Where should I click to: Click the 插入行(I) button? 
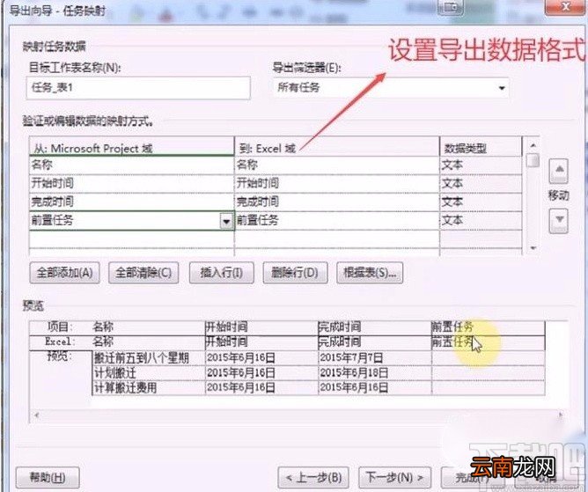coord(221,273)
